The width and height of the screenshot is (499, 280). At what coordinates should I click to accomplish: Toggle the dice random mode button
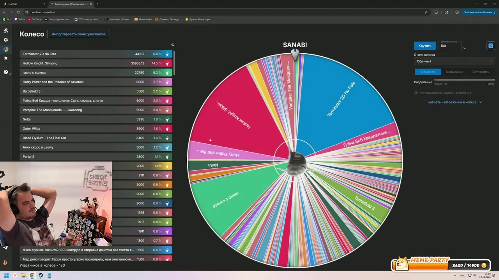[x=491, y=45]
